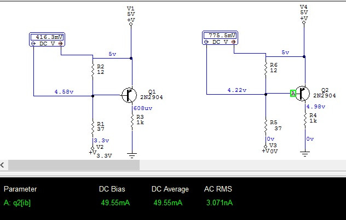Click the V2 3.3V source terminal
Viewport: 346px width, 220px height.
coord(93,148)
